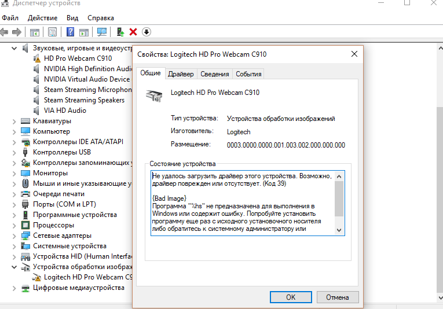Click the Back arrow in the toolbar

point(4,32)
